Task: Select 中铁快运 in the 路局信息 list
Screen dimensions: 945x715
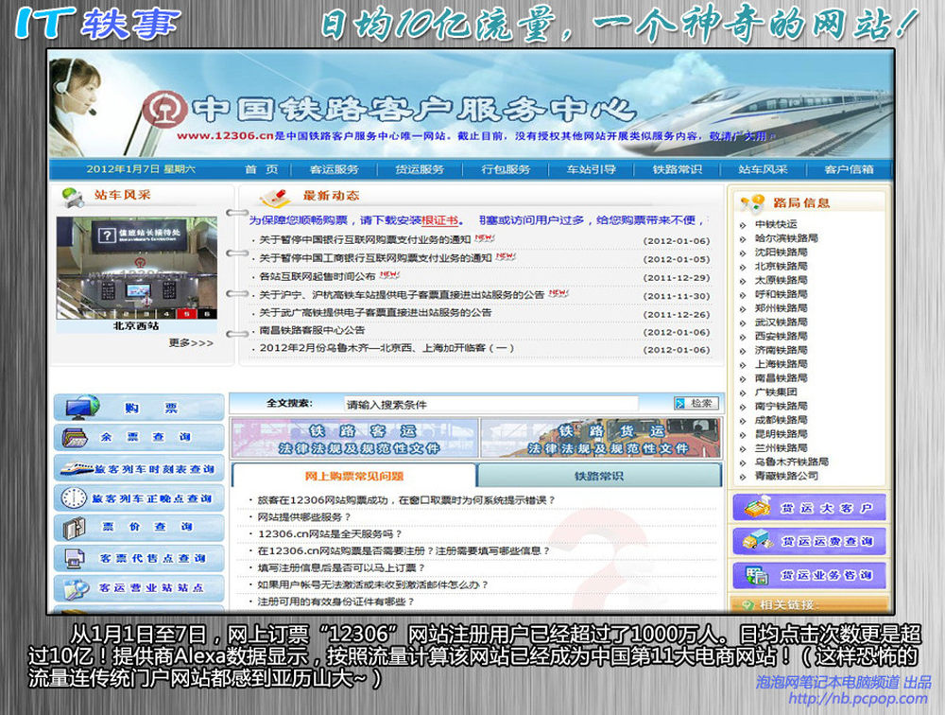Action: tap(776, 224)
